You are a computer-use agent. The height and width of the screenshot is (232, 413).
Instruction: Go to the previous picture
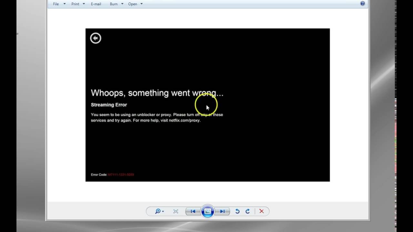tap(193, 211)
